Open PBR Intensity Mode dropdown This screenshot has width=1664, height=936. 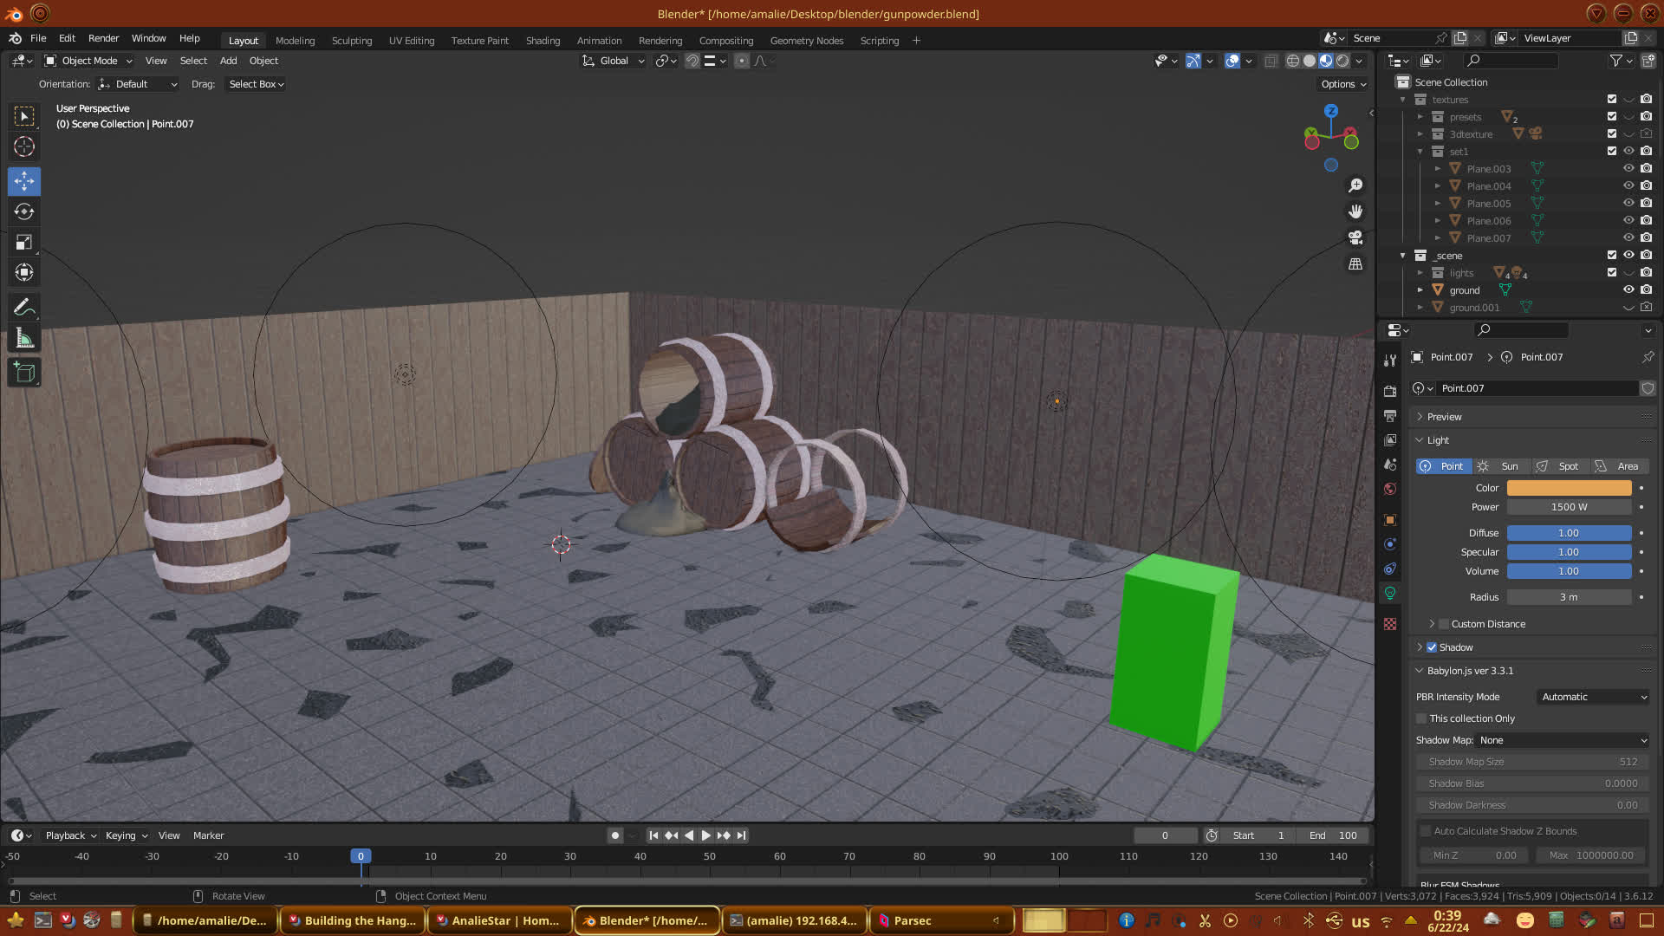[1593, 697]
